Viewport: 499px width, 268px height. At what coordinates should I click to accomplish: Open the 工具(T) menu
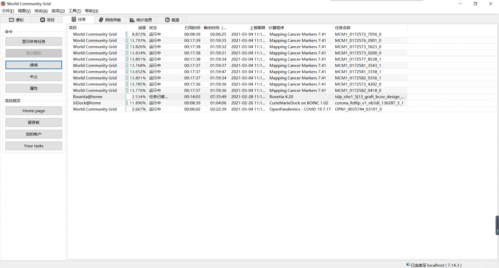click(75, 11)
